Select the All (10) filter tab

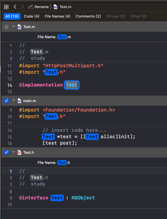(12, 16)
